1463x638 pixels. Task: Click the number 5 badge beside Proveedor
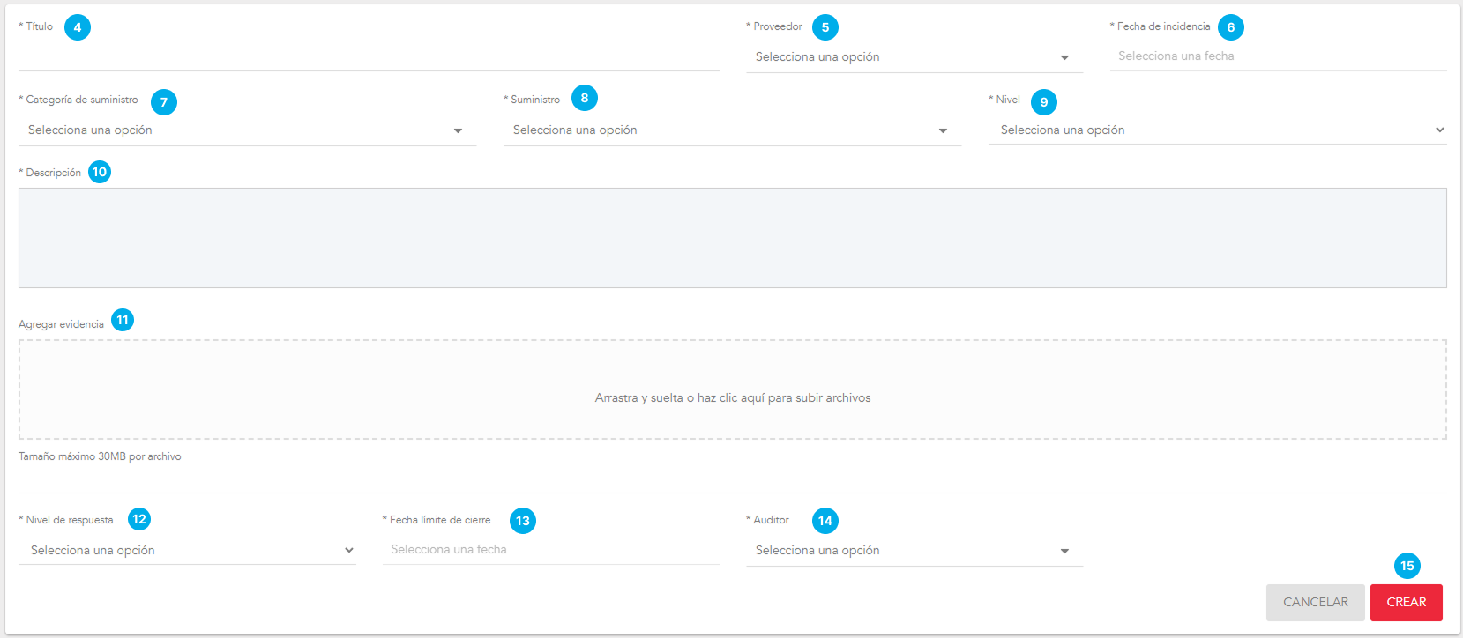point(825,27)
